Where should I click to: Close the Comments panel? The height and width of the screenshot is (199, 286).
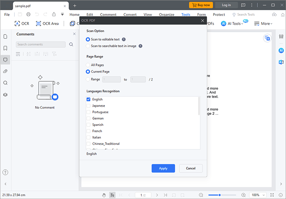(x=74, y=34)
